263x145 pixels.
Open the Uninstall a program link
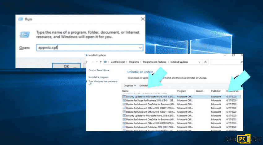98,77
